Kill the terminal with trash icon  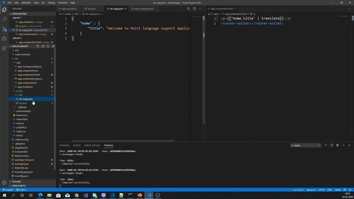(337, 145)
